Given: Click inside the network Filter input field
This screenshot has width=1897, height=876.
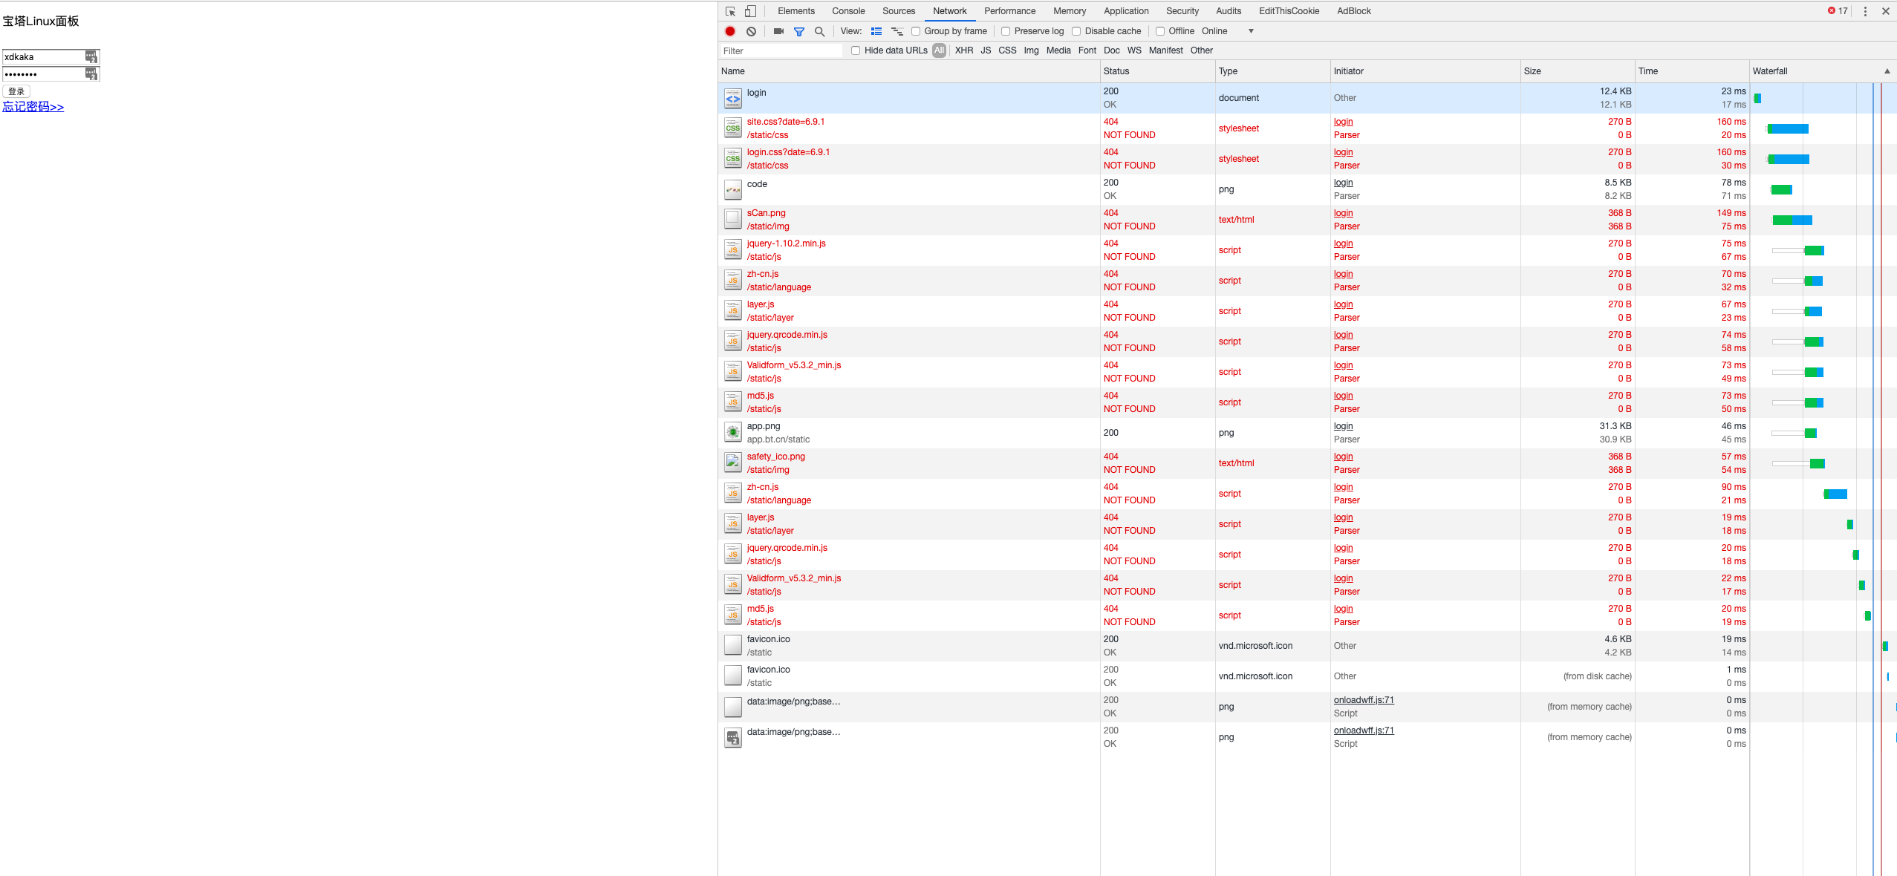Looking at the screenshot, I should tap(780, 50).
